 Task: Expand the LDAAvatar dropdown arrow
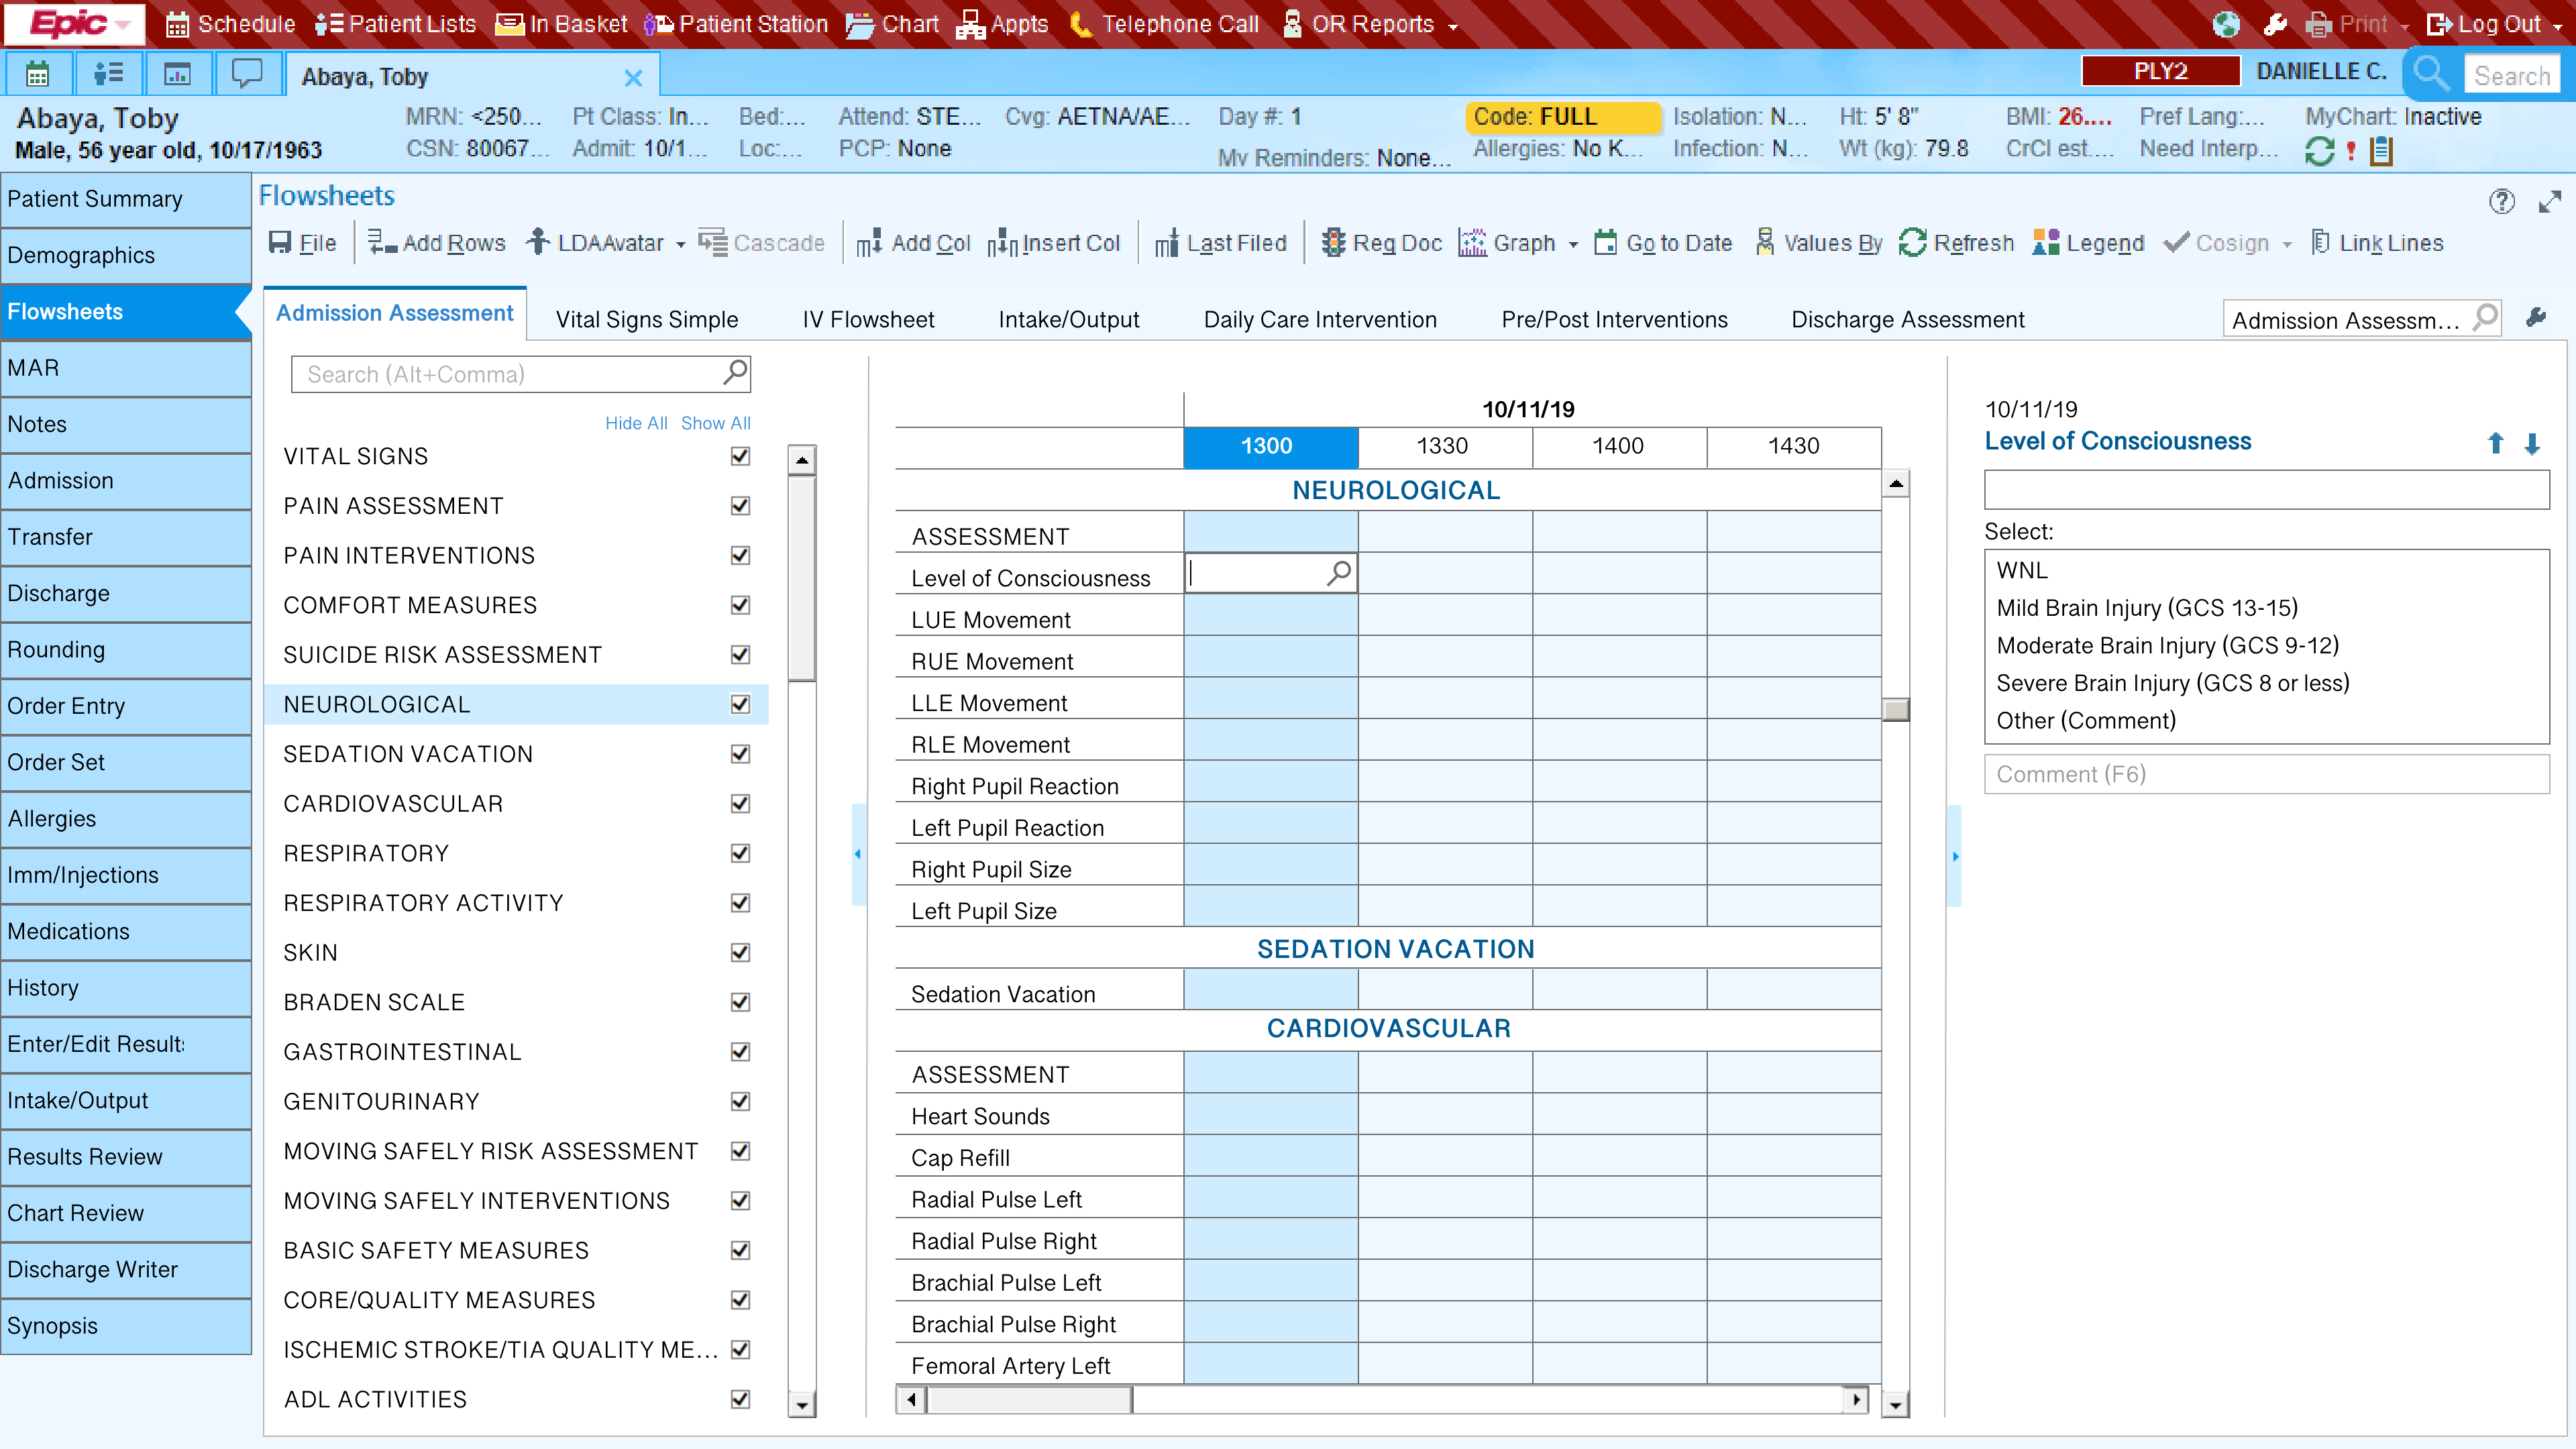tap(681, 245)
